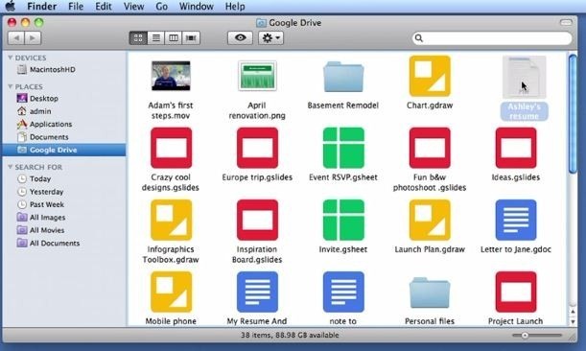The height and width of the screenshot is (351, 586).
Task: Adjust the icon size slider
Action: (x=525, y=335)
